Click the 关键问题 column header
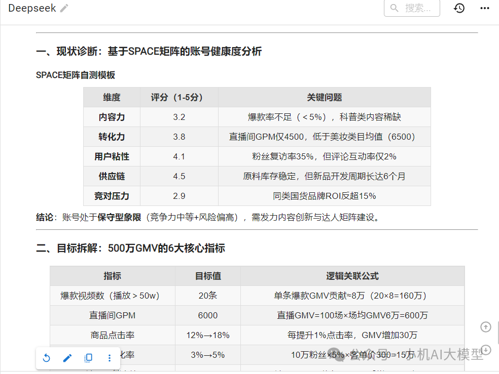 tap(324, 98)
